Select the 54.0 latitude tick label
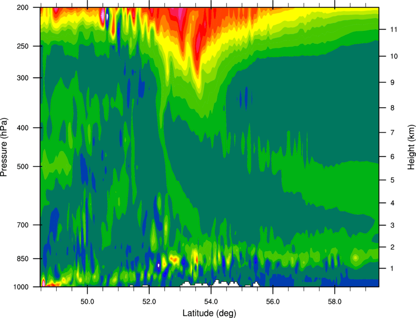 211,302
